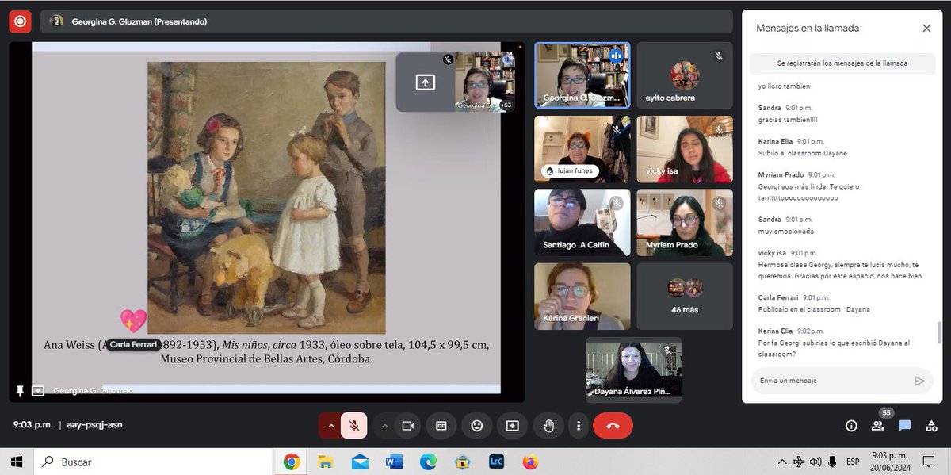This screenshot has height=475, width=951.
Task: Open the emoji reactions picker
Action: [x=476, y=426]
